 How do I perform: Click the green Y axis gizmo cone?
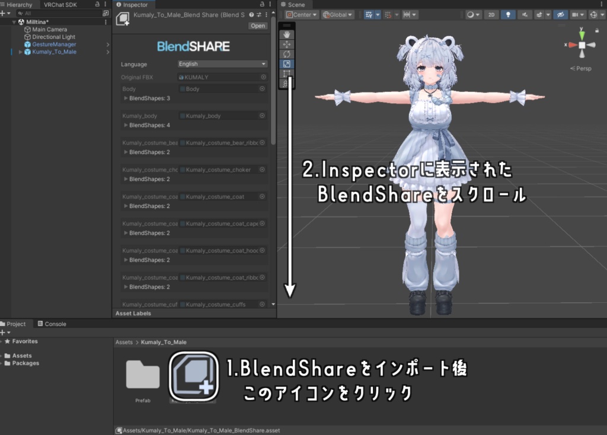click(582, 35)
